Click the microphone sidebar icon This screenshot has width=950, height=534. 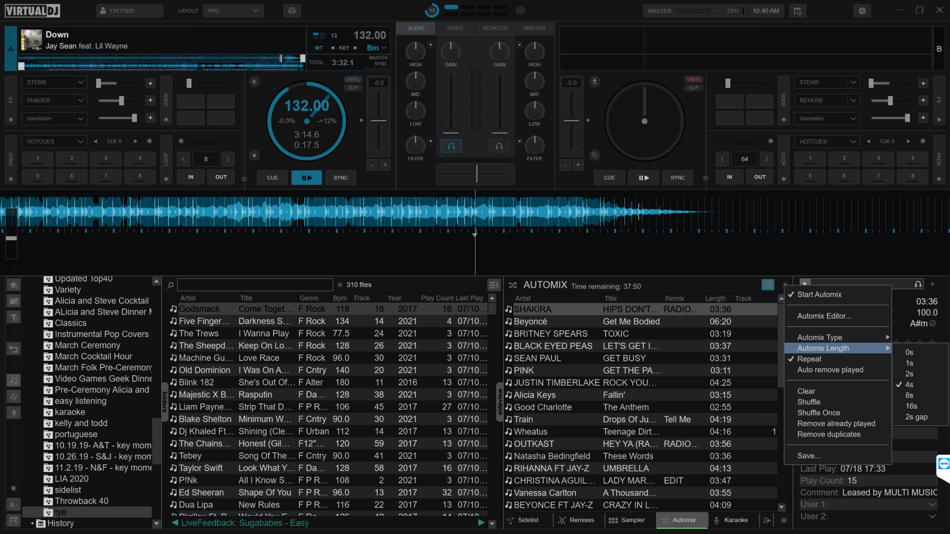pos(14,413)
